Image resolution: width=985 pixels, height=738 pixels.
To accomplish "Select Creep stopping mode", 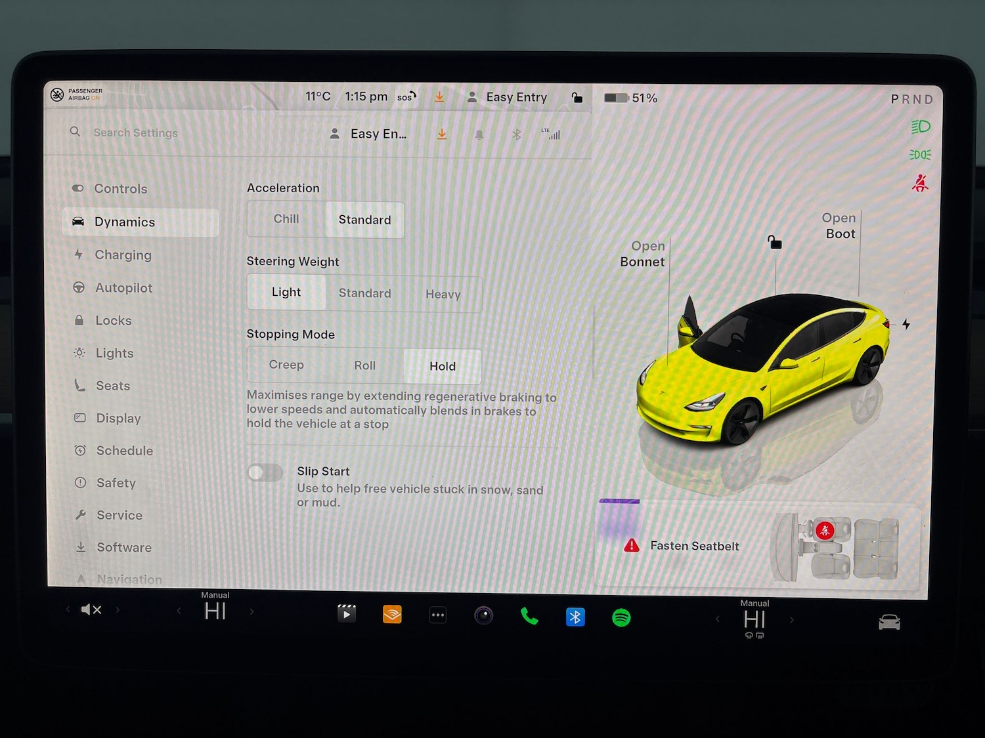I will tap(287, 365).
